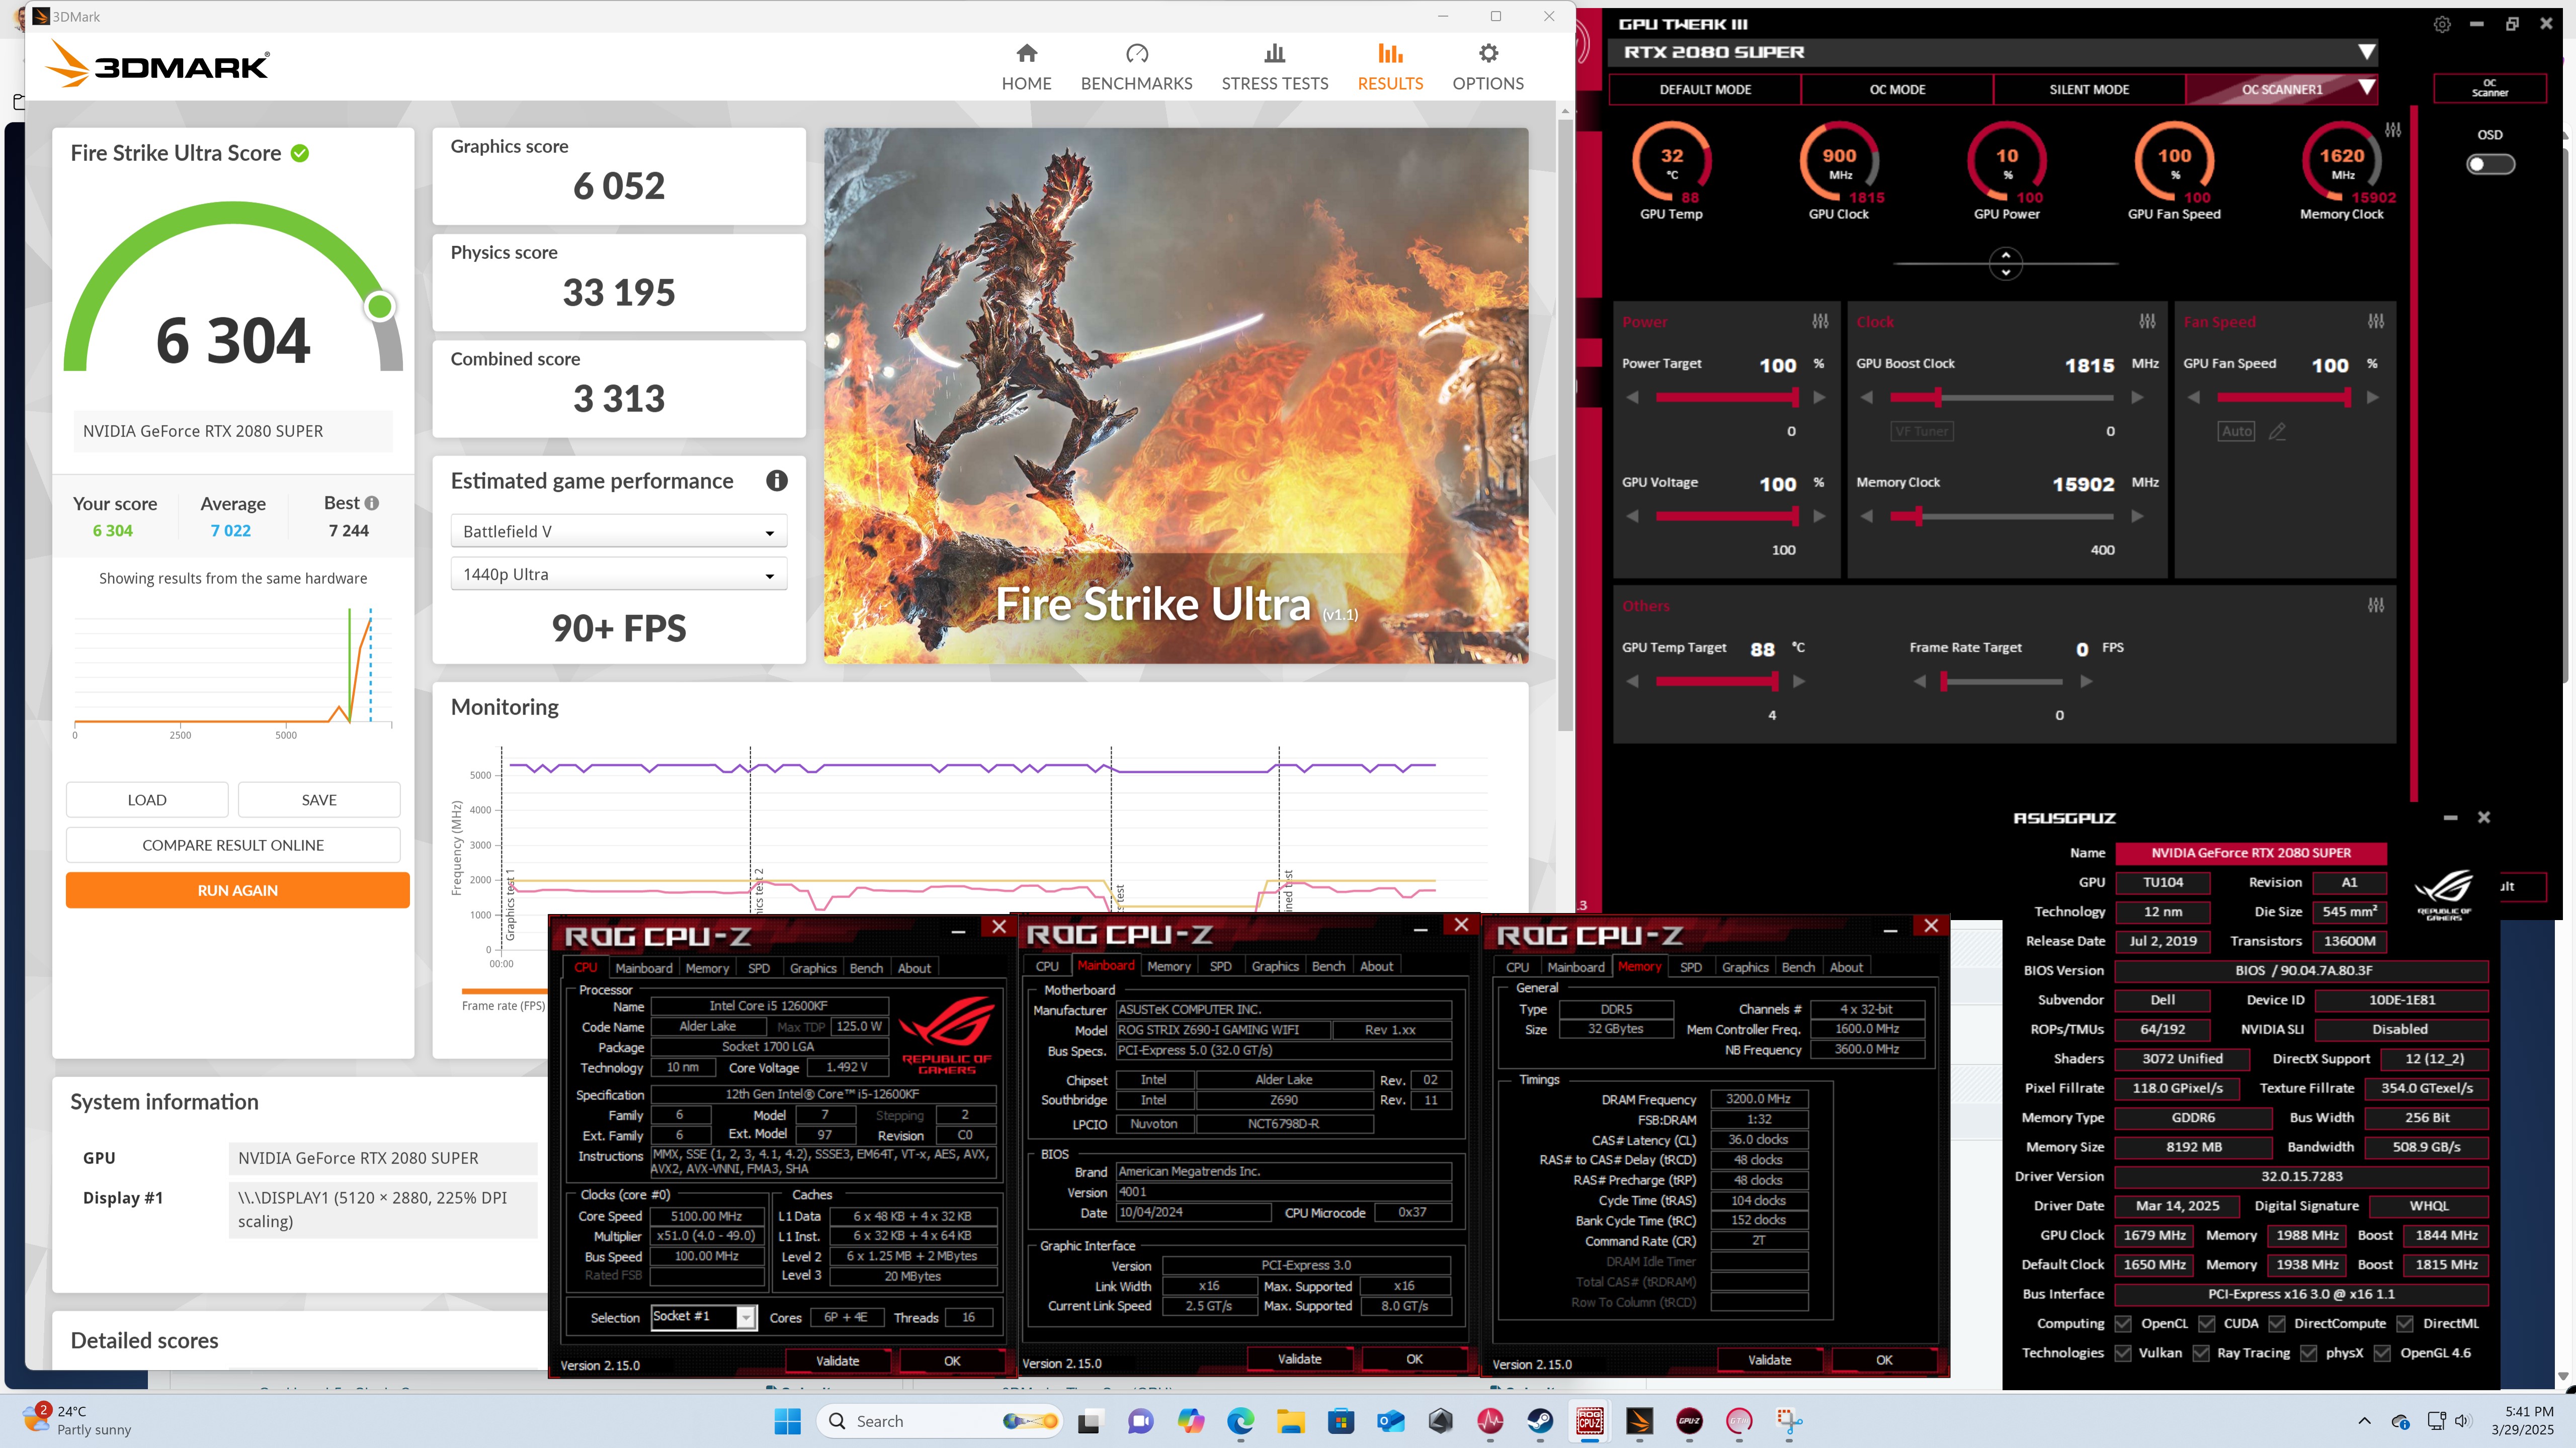Image resolution: width=2576 pixels, height=1448 pixels.
Task: Select SILENT MODE in GPU Tweak
Action: pyautogui.click(x=2089, y=89)
